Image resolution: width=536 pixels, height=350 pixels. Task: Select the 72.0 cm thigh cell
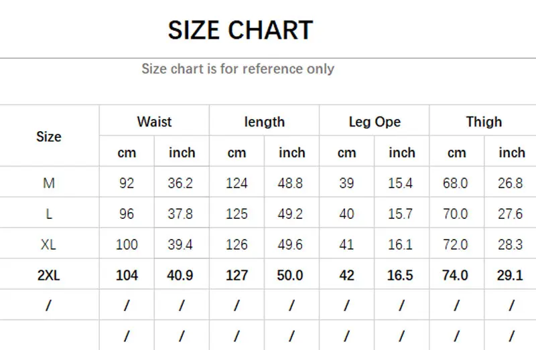(456, 245)
